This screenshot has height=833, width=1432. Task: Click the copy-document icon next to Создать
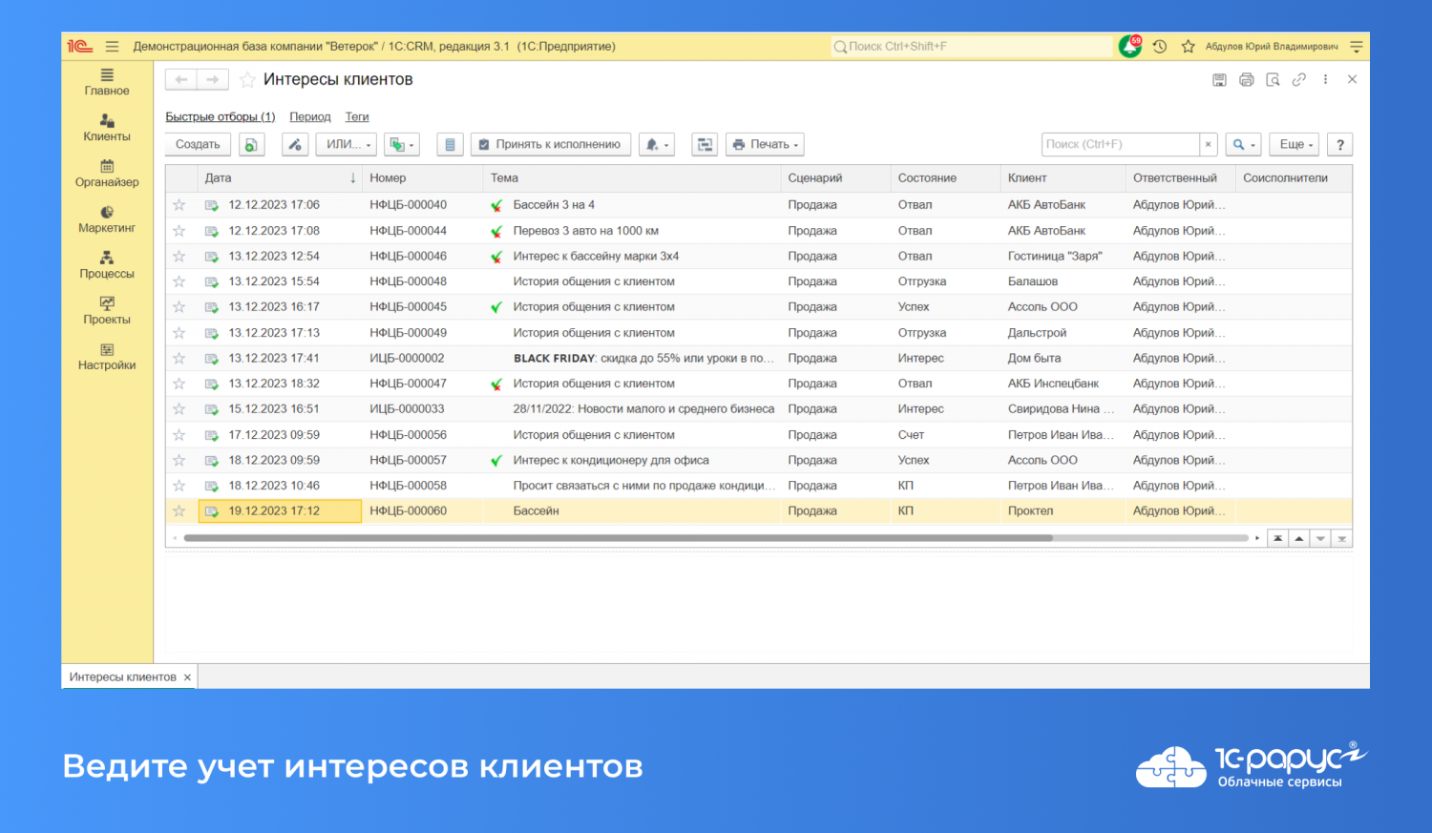click(250, 145)
